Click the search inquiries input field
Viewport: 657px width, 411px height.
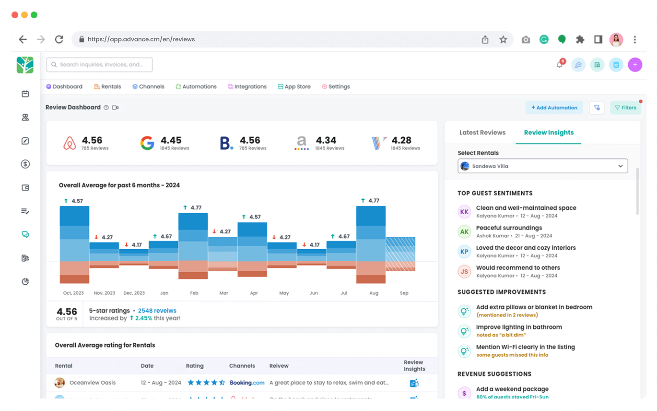[x=99, y=65]
